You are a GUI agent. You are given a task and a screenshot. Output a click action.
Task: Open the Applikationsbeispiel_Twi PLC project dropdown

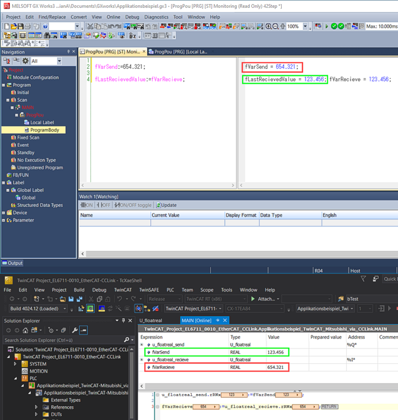tap(352, 309)
